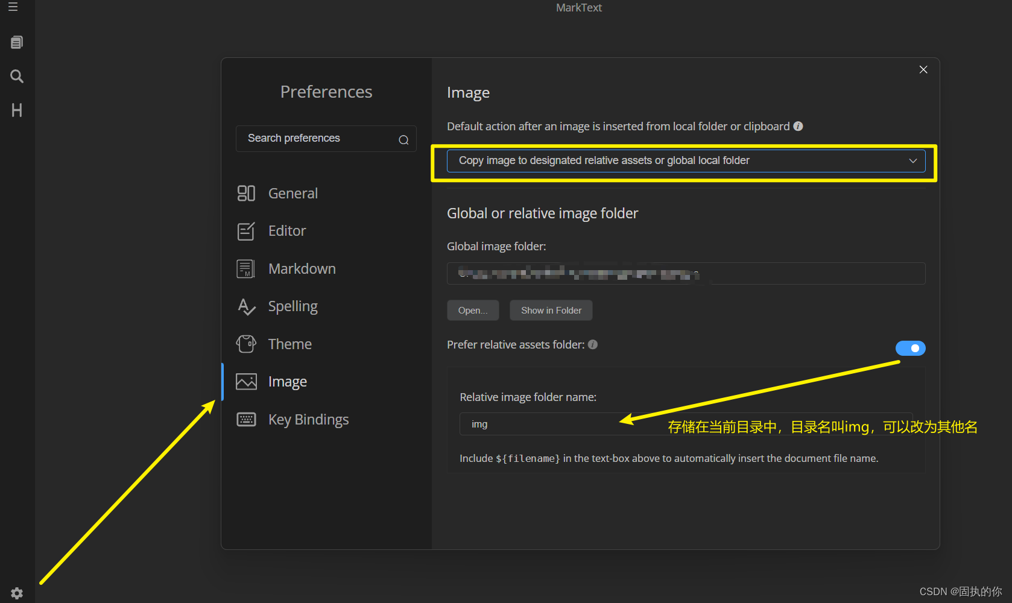Click the Relative image folder name field
Screen dimensions: 1012x603
pos(686,424)
